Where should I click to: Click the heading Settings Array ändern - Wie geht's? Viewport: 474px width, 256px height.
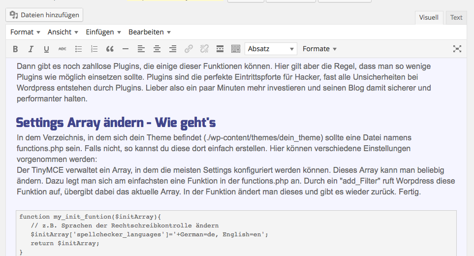[x=116, y=123]
